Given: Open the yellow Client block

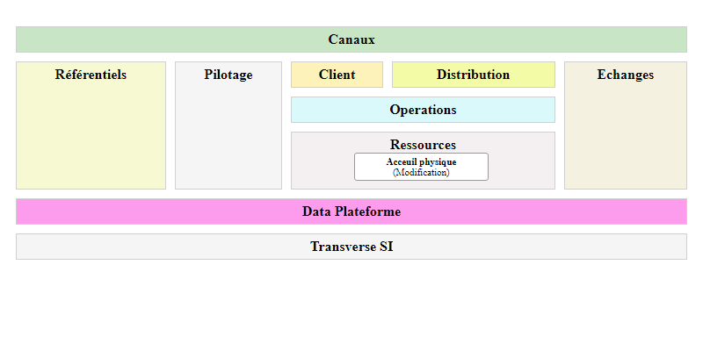Looking at the screenshot, I should [337, 75].
